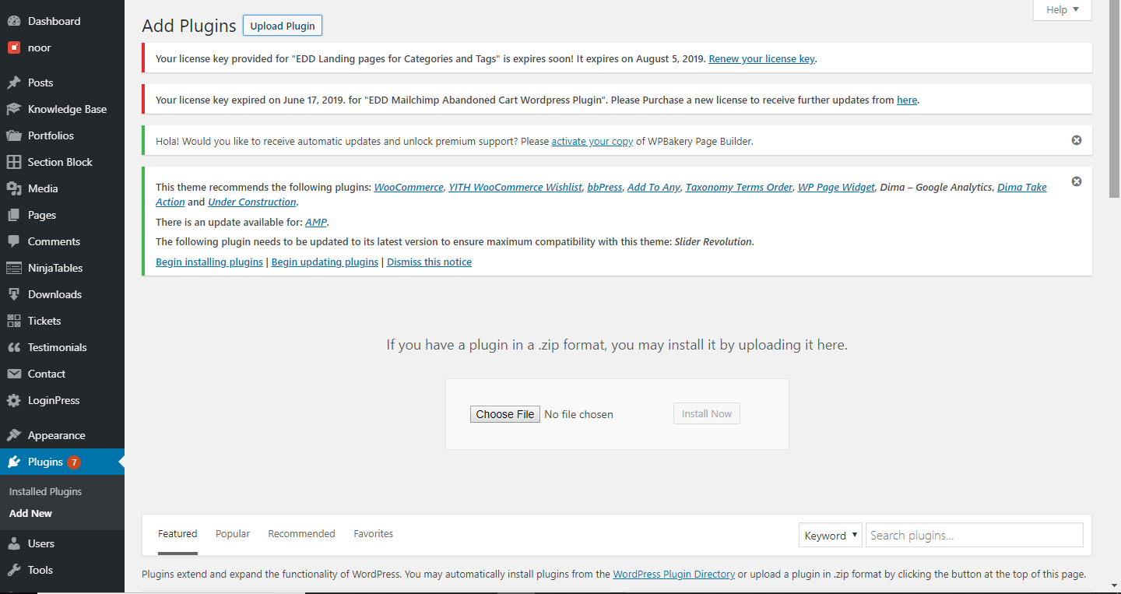Click the No file chosen text
This screenshot has width=1121, height=594.
[x=578, y=414]
